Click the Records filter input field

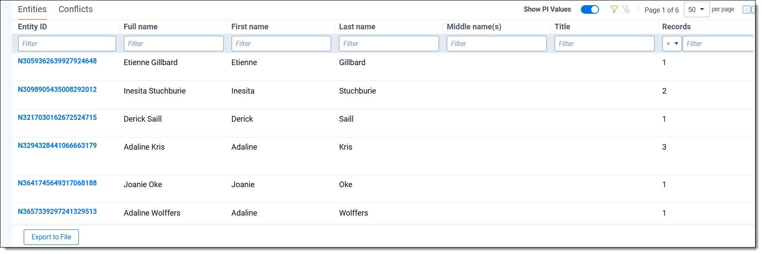click(718, 44)
